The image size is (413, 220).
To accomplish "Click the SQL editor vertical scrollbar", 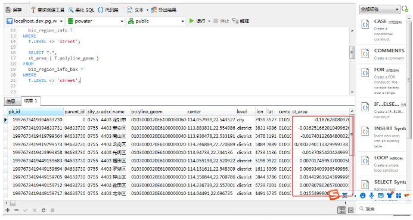I will [352, 52].
